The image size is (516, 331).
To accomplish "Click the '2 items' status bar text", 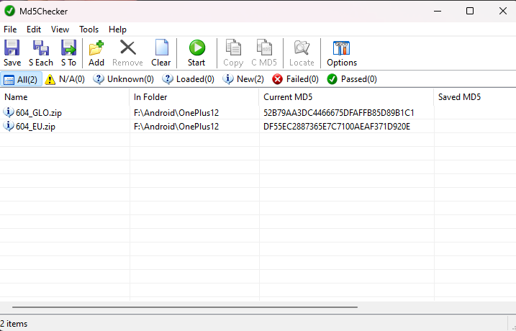I will pos(14,323).
